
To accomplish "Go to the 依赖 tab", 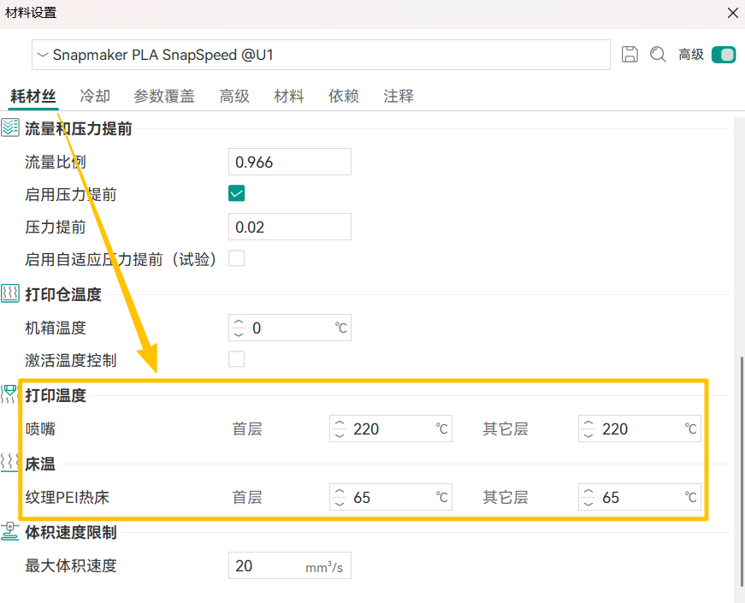I will pos(343,96).
